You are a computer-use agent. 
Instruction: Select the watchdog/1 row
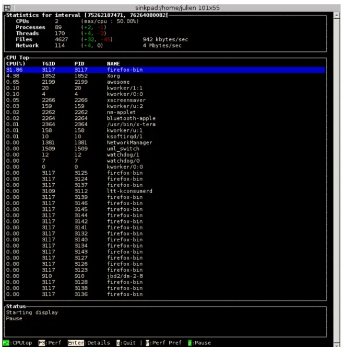point(165,155)
